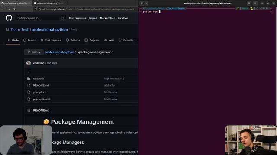Open the README.md file in list
Screen dimensions: 277x155
(41, 85)
